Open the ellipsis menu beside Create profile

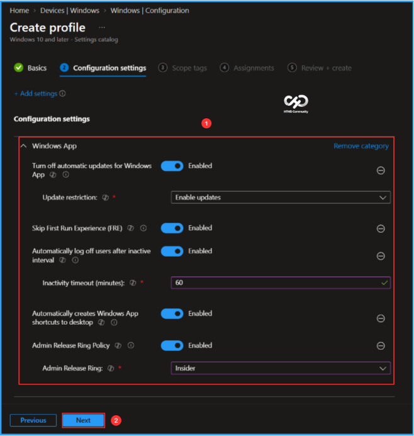(102, 27)
